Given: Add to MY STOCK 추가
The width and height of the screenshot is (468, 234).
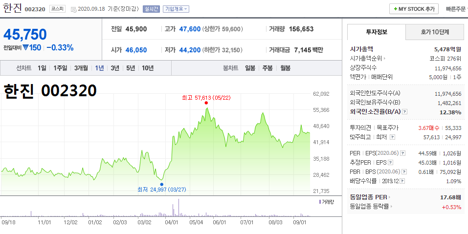Looking at the screenshot, I should click(x=414, y=9).
